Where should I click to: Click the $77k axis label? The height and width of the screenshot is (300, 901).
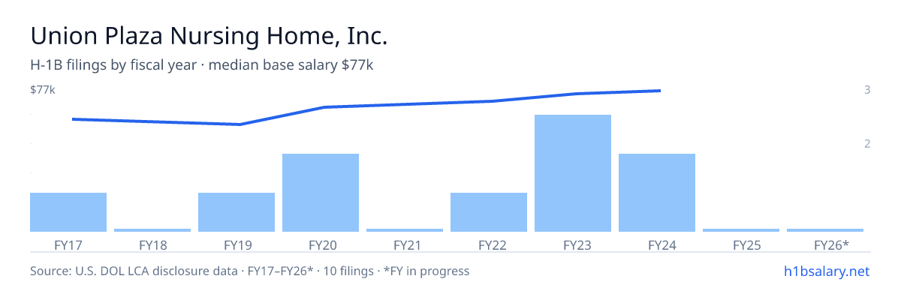43,90
